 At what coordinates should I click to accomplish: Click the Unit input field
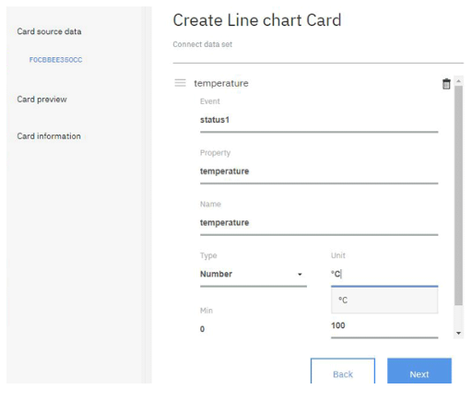pos(384,274)
